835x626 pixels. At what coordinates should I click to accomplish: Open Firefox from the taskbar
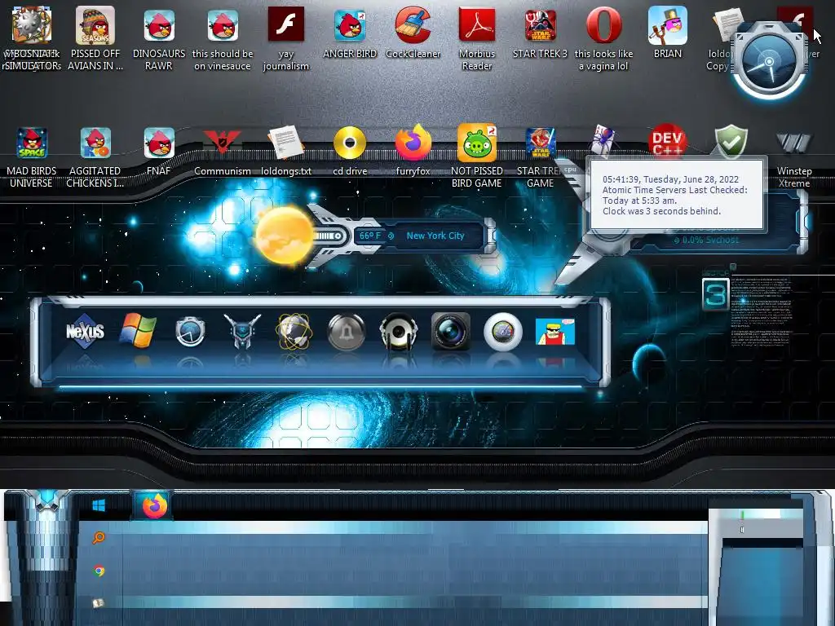[154, 505]
